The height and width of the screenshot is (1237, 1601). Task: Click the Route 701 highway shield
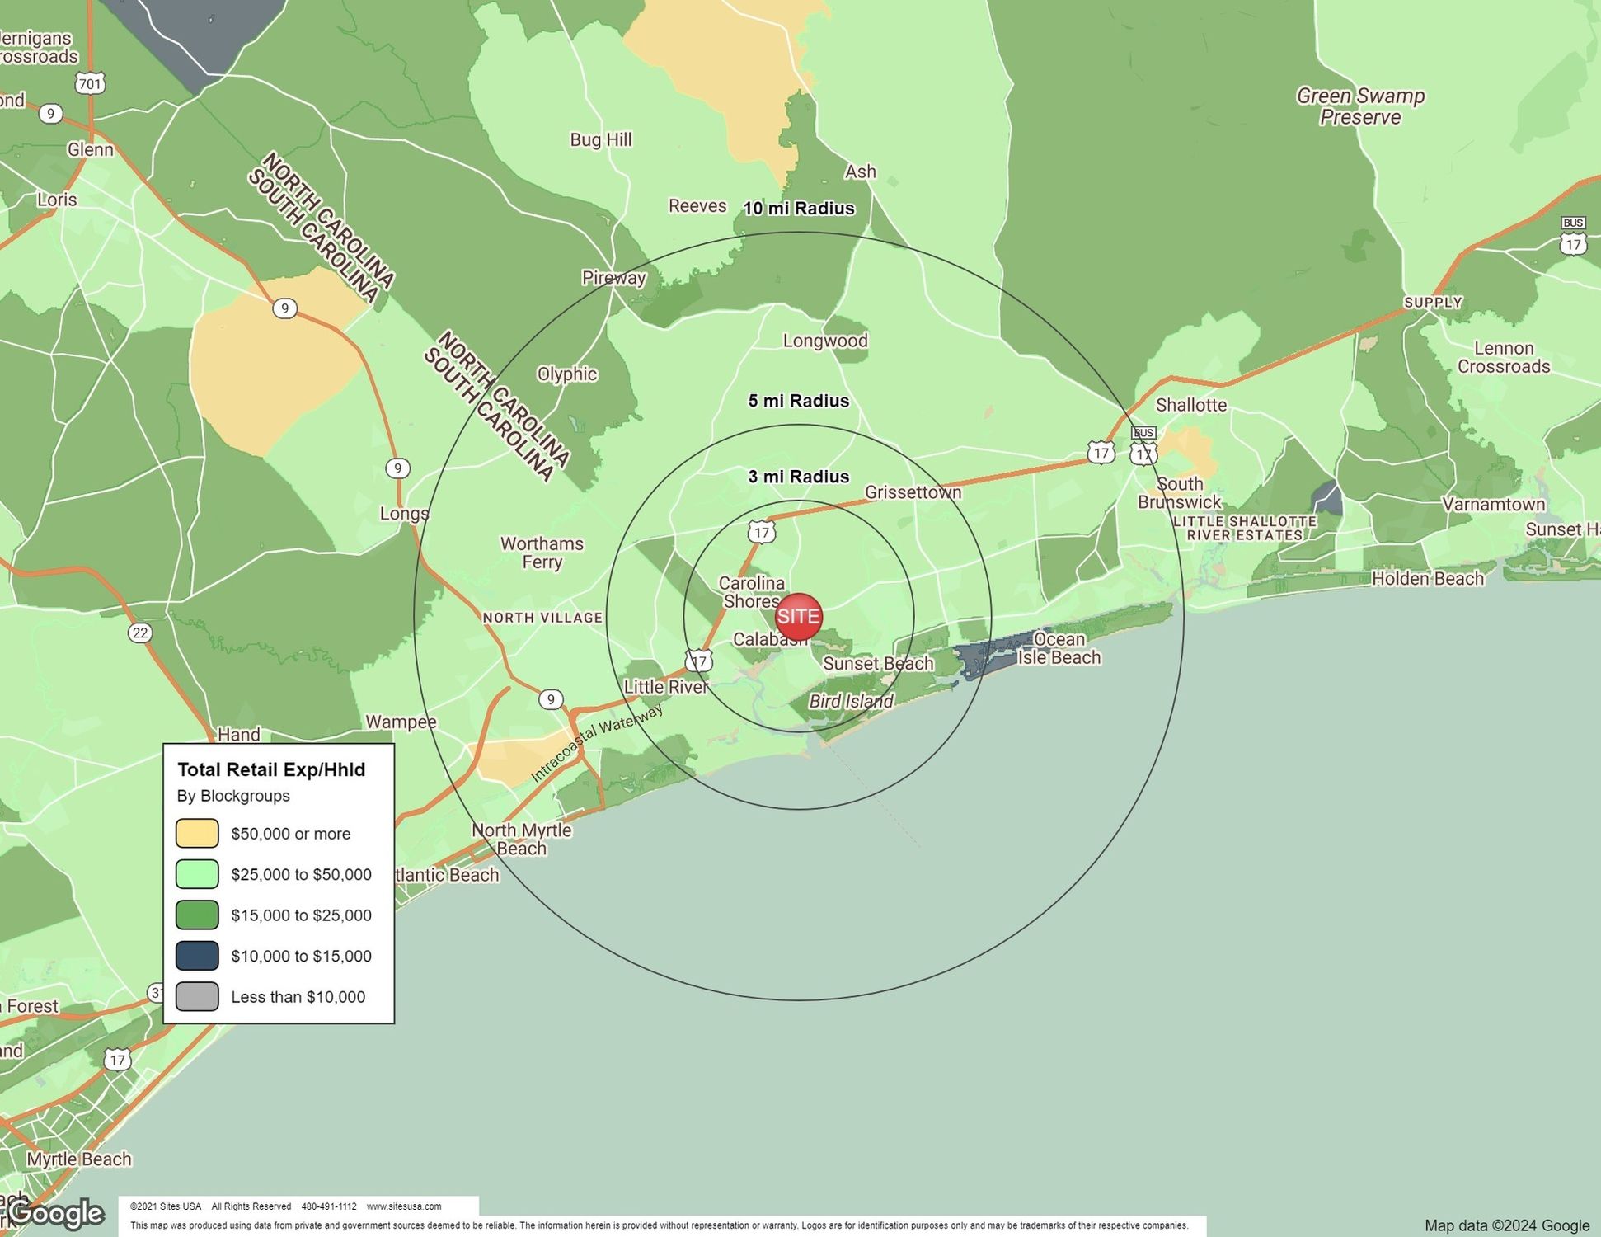click(x=90, y=83)
